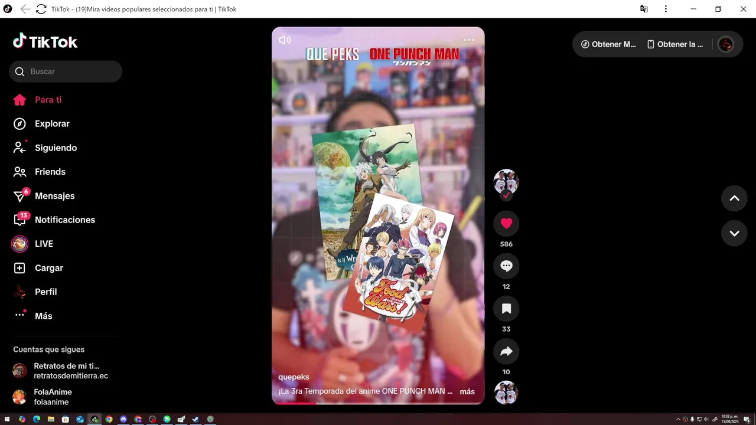Image resolution: width=756 pixels, height=425 pixels.
Task: Go to LIVE section
Action: point(33,244)
